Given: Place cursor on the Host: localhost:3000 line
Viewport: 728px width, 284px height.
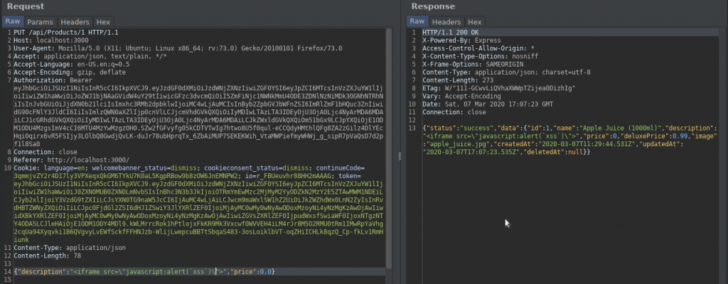Looking at the screenshot, I should tap(43, 40).
